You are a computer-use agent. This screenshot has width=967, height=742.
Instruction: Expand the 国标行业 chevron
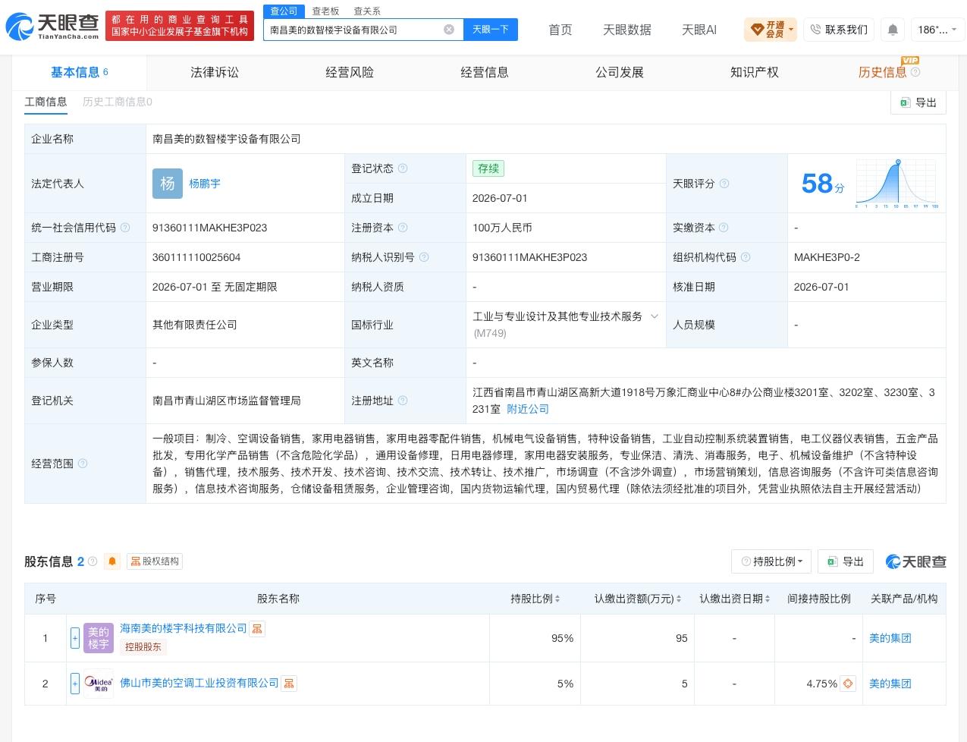655,316
